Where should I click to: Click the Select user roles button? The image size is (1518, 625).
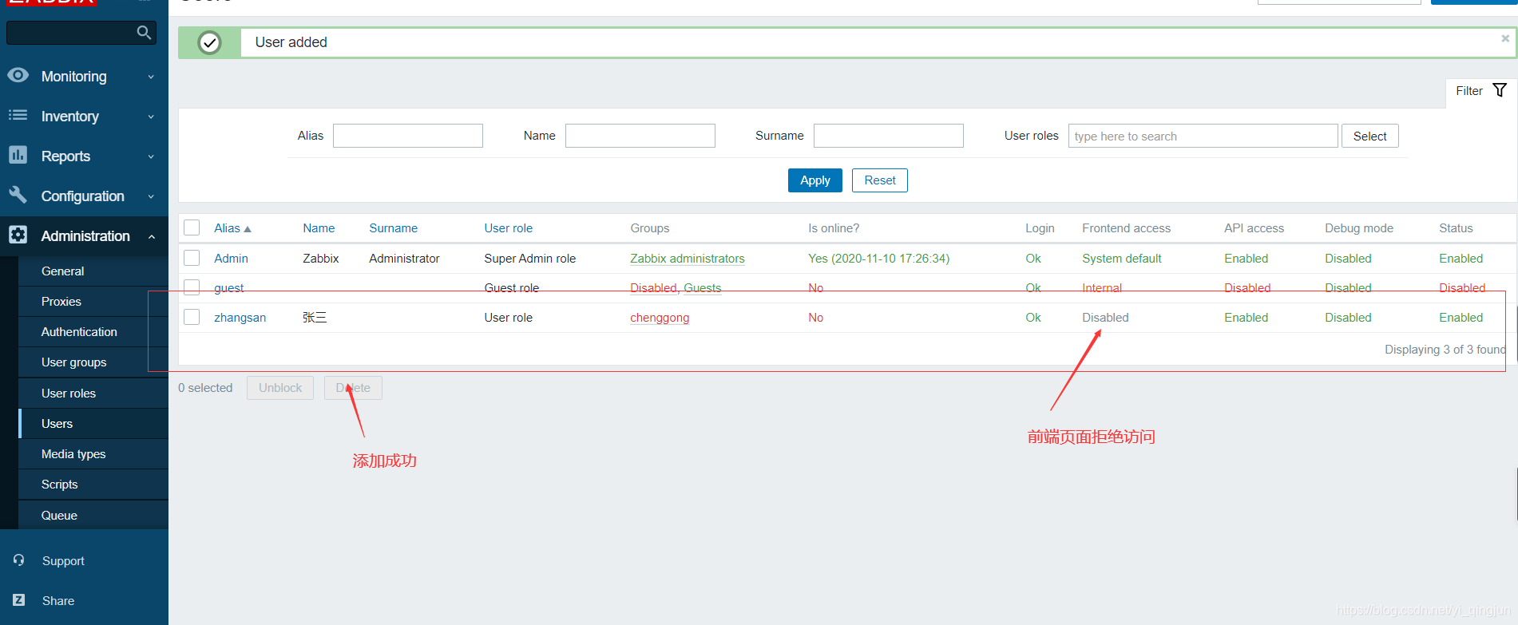pos(1369,136)
